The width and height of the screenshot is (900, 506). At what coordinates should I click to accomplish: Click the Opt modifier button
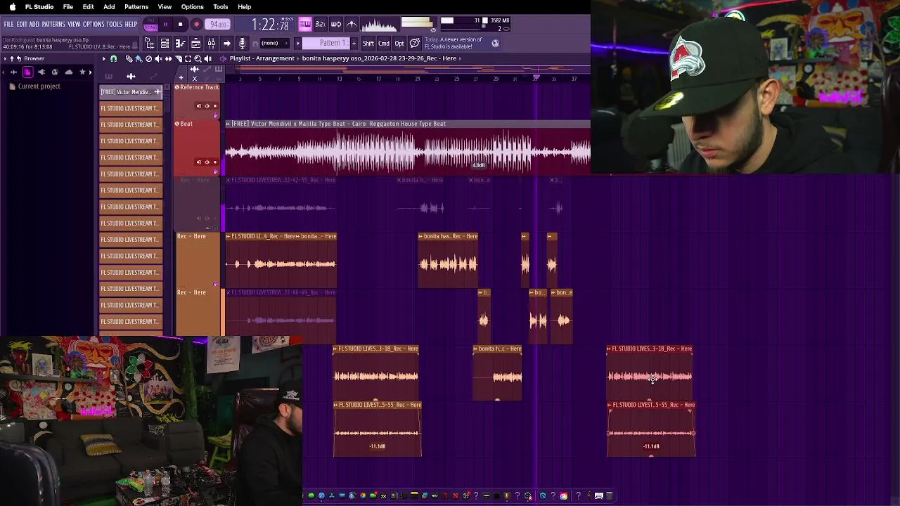399,43
